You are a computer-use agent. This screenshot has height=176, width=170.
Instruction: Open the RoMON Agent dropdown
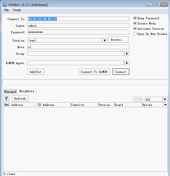pyautogui.click(x=127, y=63)
